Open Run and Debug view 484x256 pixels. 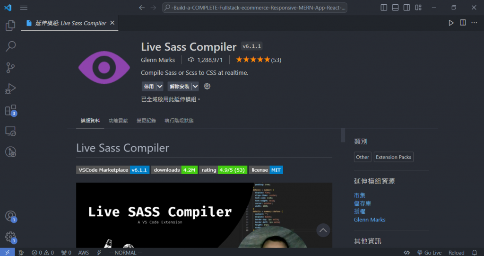coord(10,89)
